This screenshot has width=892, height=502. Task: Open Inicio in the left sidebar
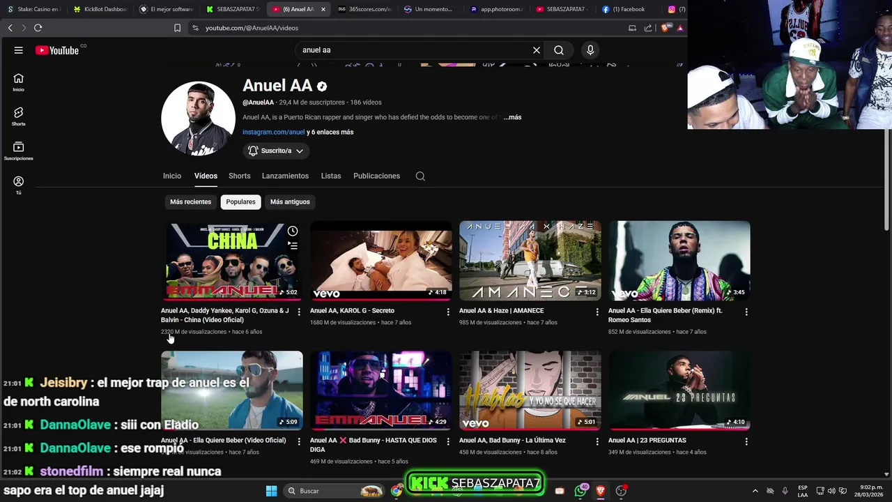coord(19,82)
